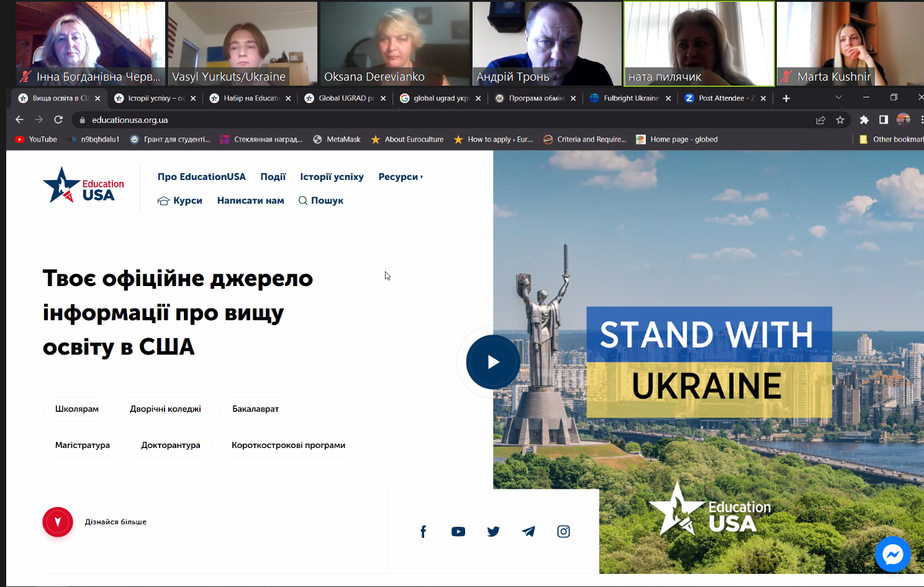Play the Stand With Ukraine video
Viewport: 924px width, 587px height.
(493, 362)
